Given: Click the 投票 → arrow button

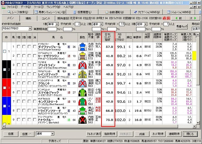Looking at the screenshot, I should (27, 134).
